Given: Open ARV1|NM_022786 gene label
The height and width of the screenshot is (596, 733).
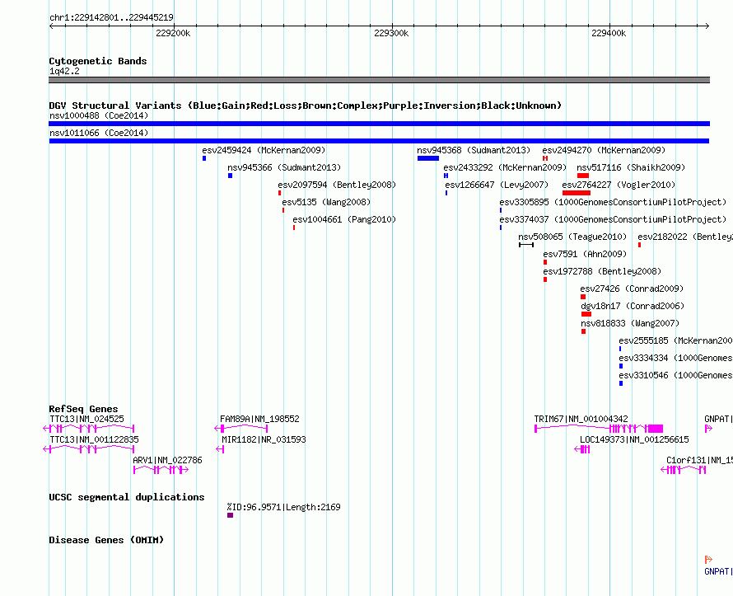Looking at the screenshot, I should coord(167,460).
